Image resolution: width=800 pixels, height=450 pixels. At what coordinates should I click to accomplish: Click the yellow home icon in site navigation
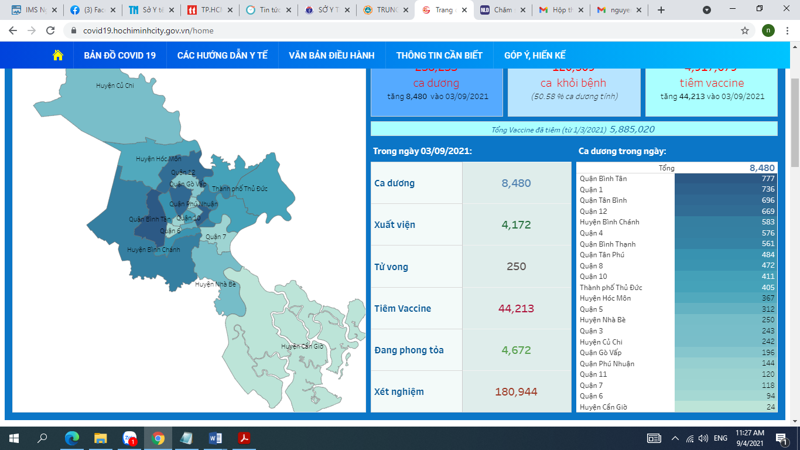coord(57,55)
